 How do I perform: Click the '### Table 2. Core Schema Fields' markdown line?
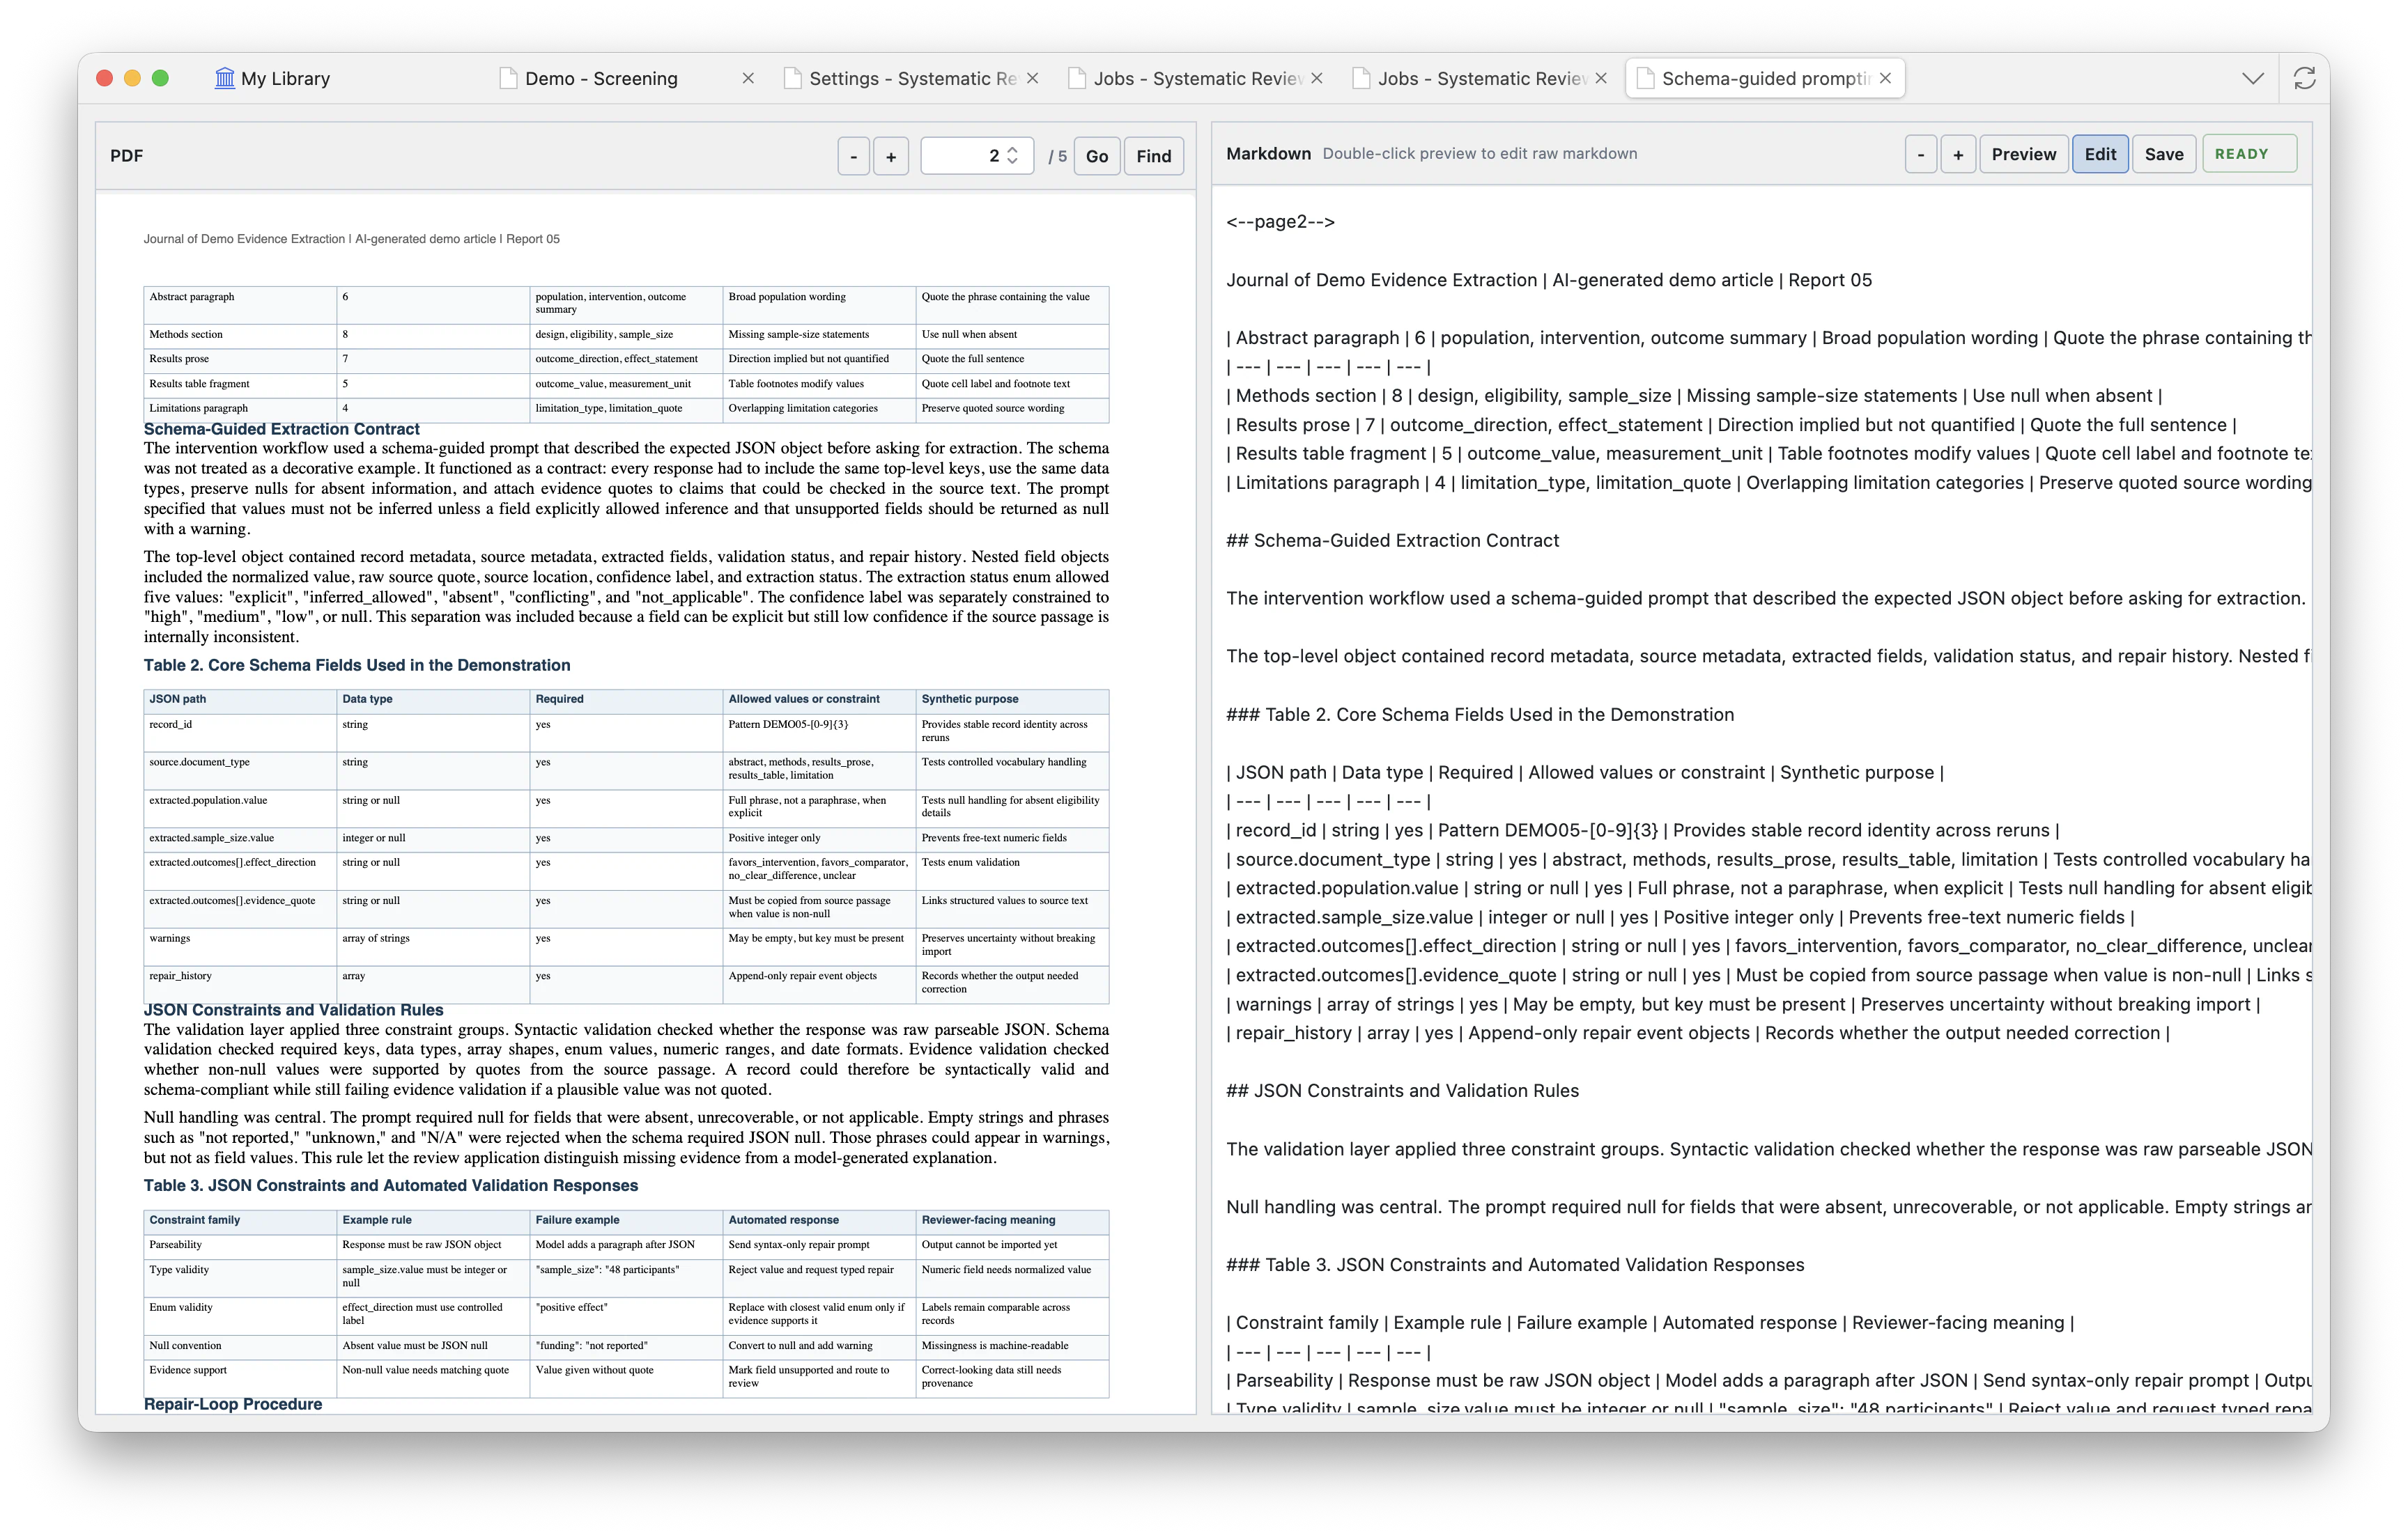coord(1480,715)
